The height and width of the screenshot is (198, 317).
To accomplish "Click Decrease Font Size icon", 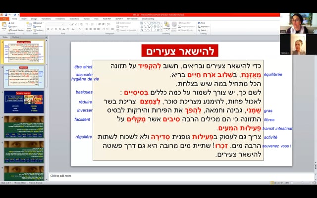I will (76, 24).
